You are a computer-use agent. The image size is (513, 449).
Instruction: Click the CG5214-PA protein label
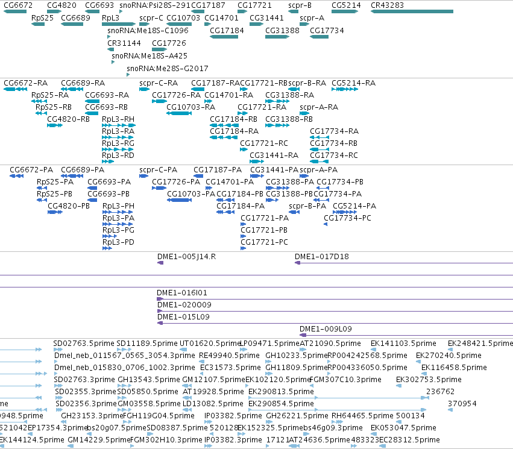[354, 206]
